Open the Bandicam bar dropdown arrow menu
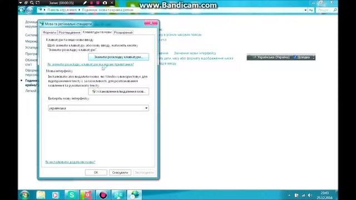The height and width of the screenshot is (200, 356). (21, 3)
